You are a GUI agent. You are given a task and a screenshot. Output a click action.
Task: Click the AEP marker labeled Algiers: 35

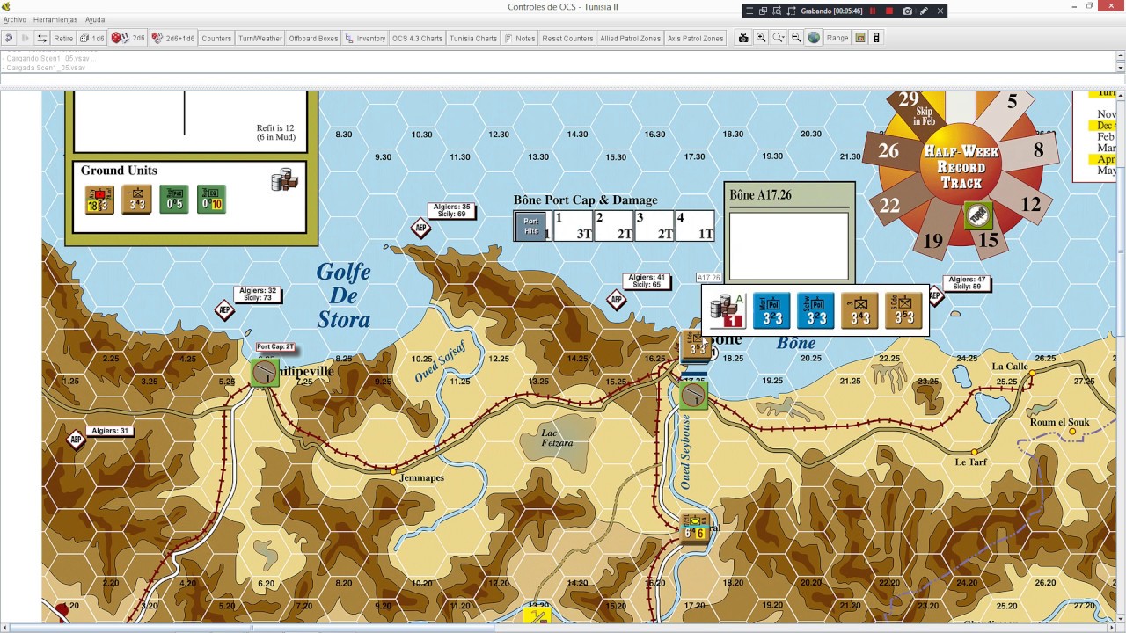420,229
